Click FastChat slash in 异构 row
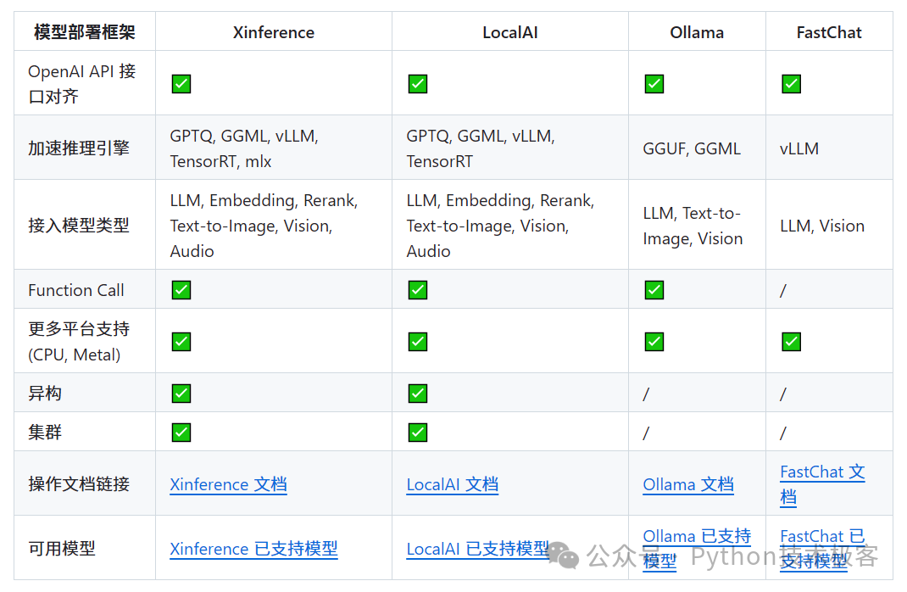Screen dimensions: 907x592 pos(783,394)
